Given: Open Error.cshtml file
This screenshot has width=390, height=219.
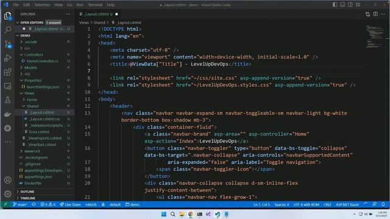Looking at the screenshot, I should [39, 132].
